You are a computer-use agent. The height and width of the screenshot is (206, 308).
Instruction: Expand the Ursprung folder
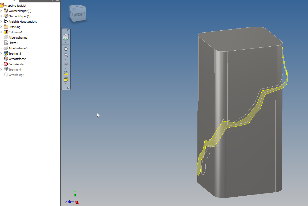coord(1,27)
